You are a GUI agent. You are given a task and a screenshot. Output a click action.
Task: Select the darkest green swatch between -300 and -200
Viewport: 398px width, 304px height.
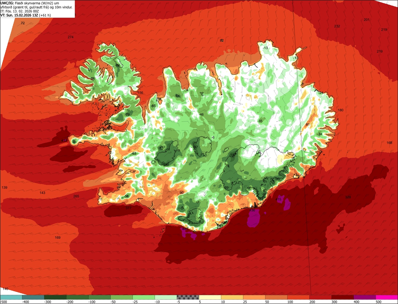point(55,297)
